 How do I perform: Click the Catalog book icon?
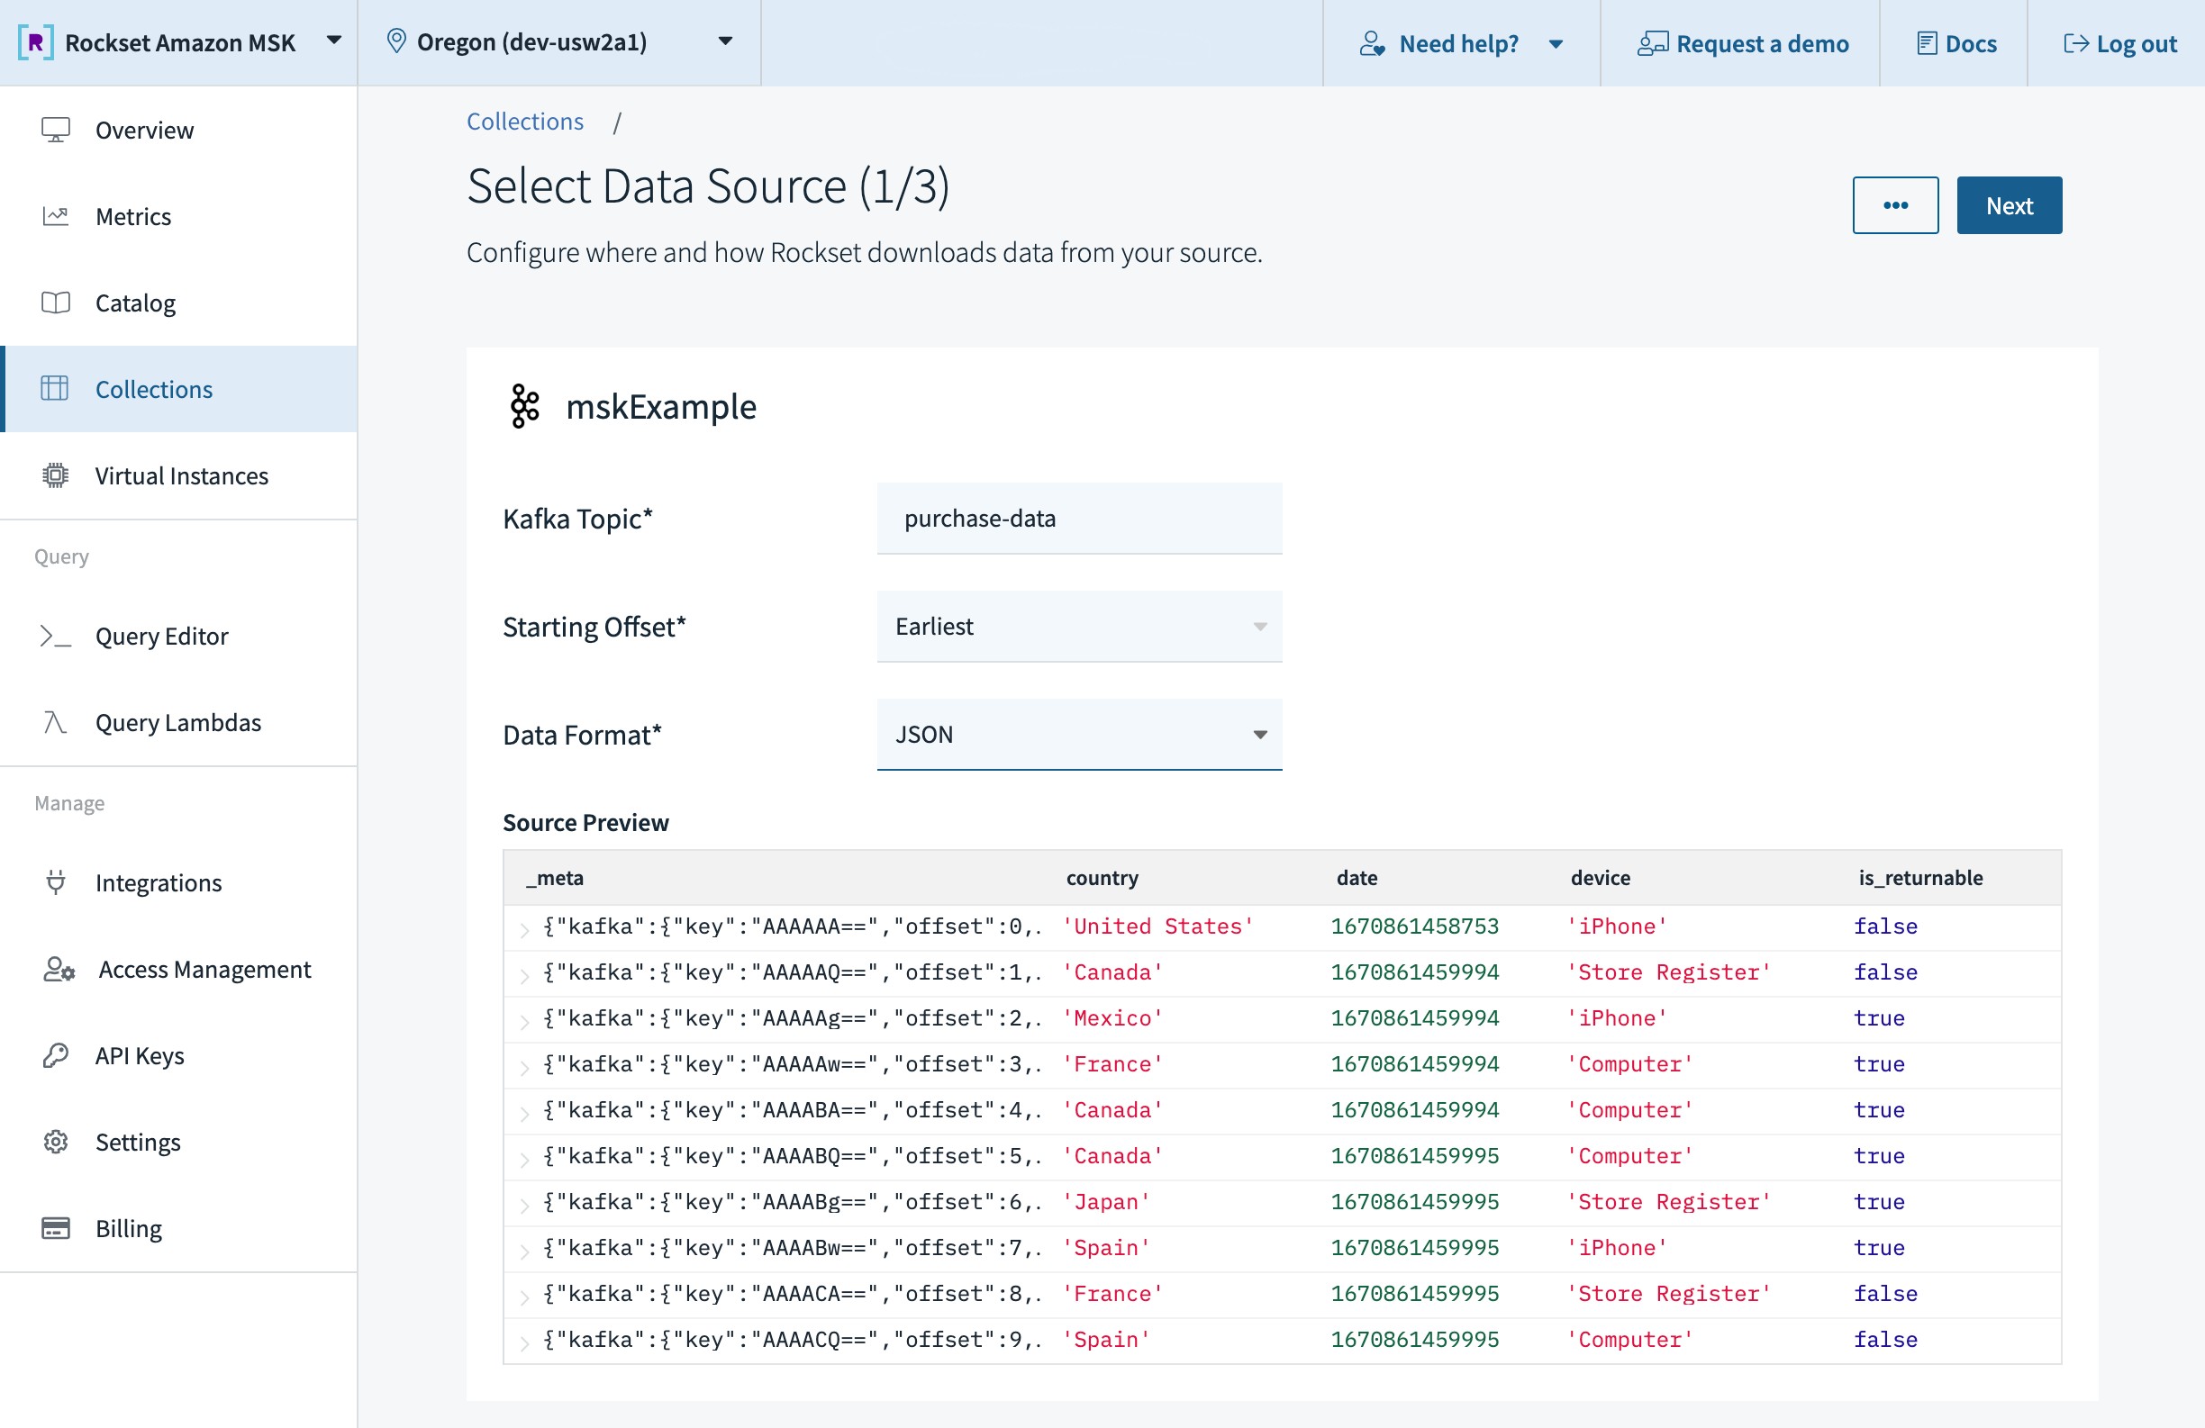coord(56,303)
